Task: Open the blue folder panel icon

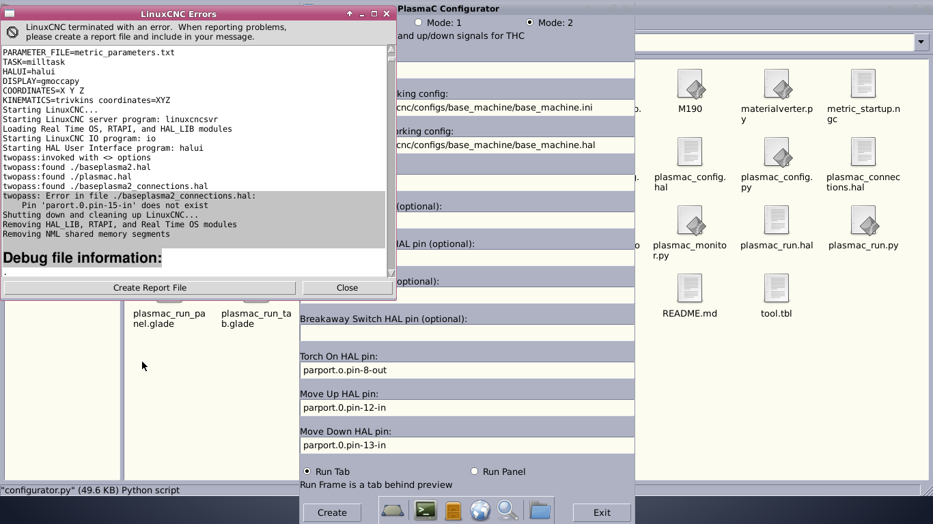Action: click(540, 510)
